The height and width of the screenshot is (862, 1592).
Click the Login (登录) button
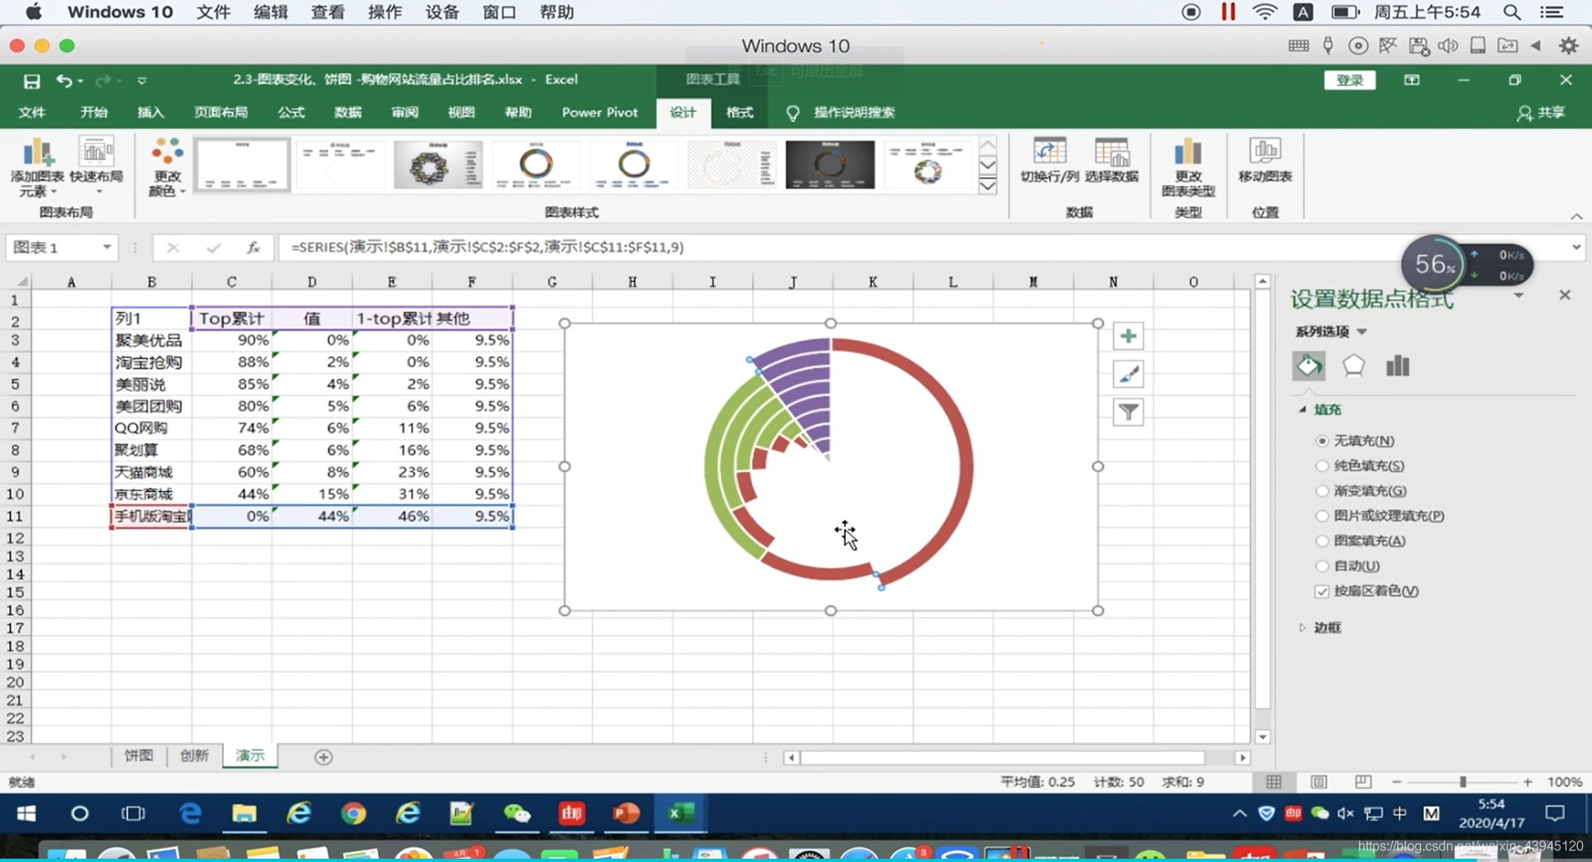point(1350,80)
